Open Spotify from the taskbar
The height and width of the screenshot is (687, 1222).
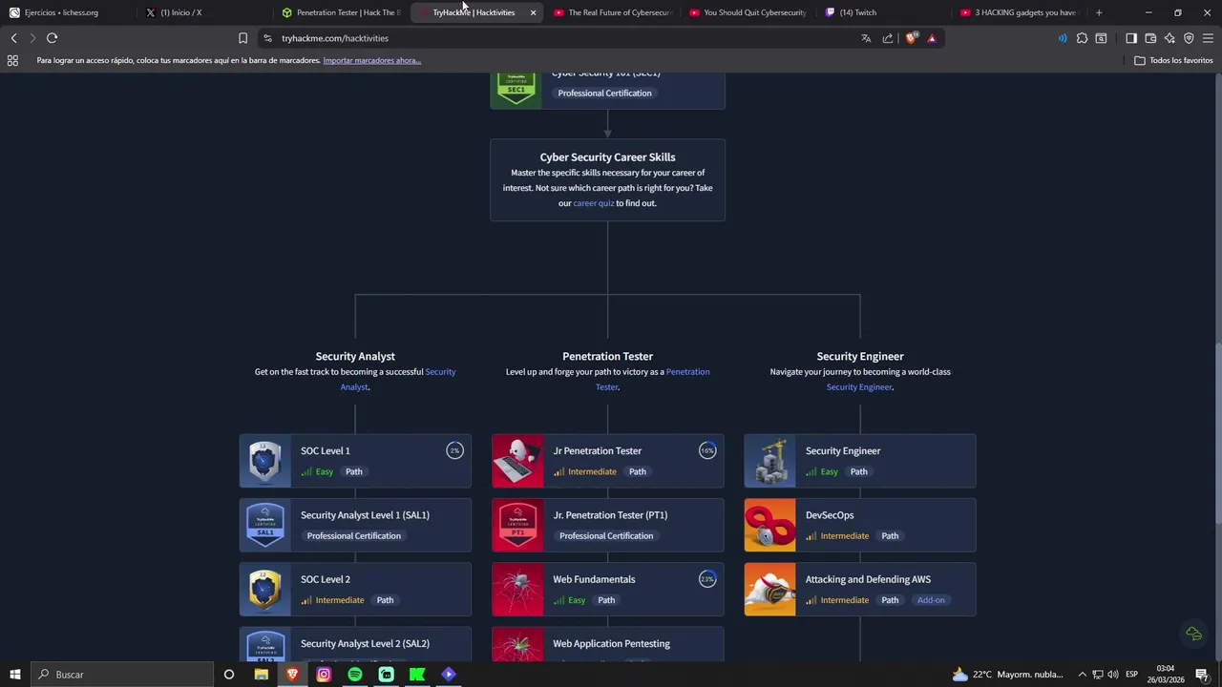[355, 675]
